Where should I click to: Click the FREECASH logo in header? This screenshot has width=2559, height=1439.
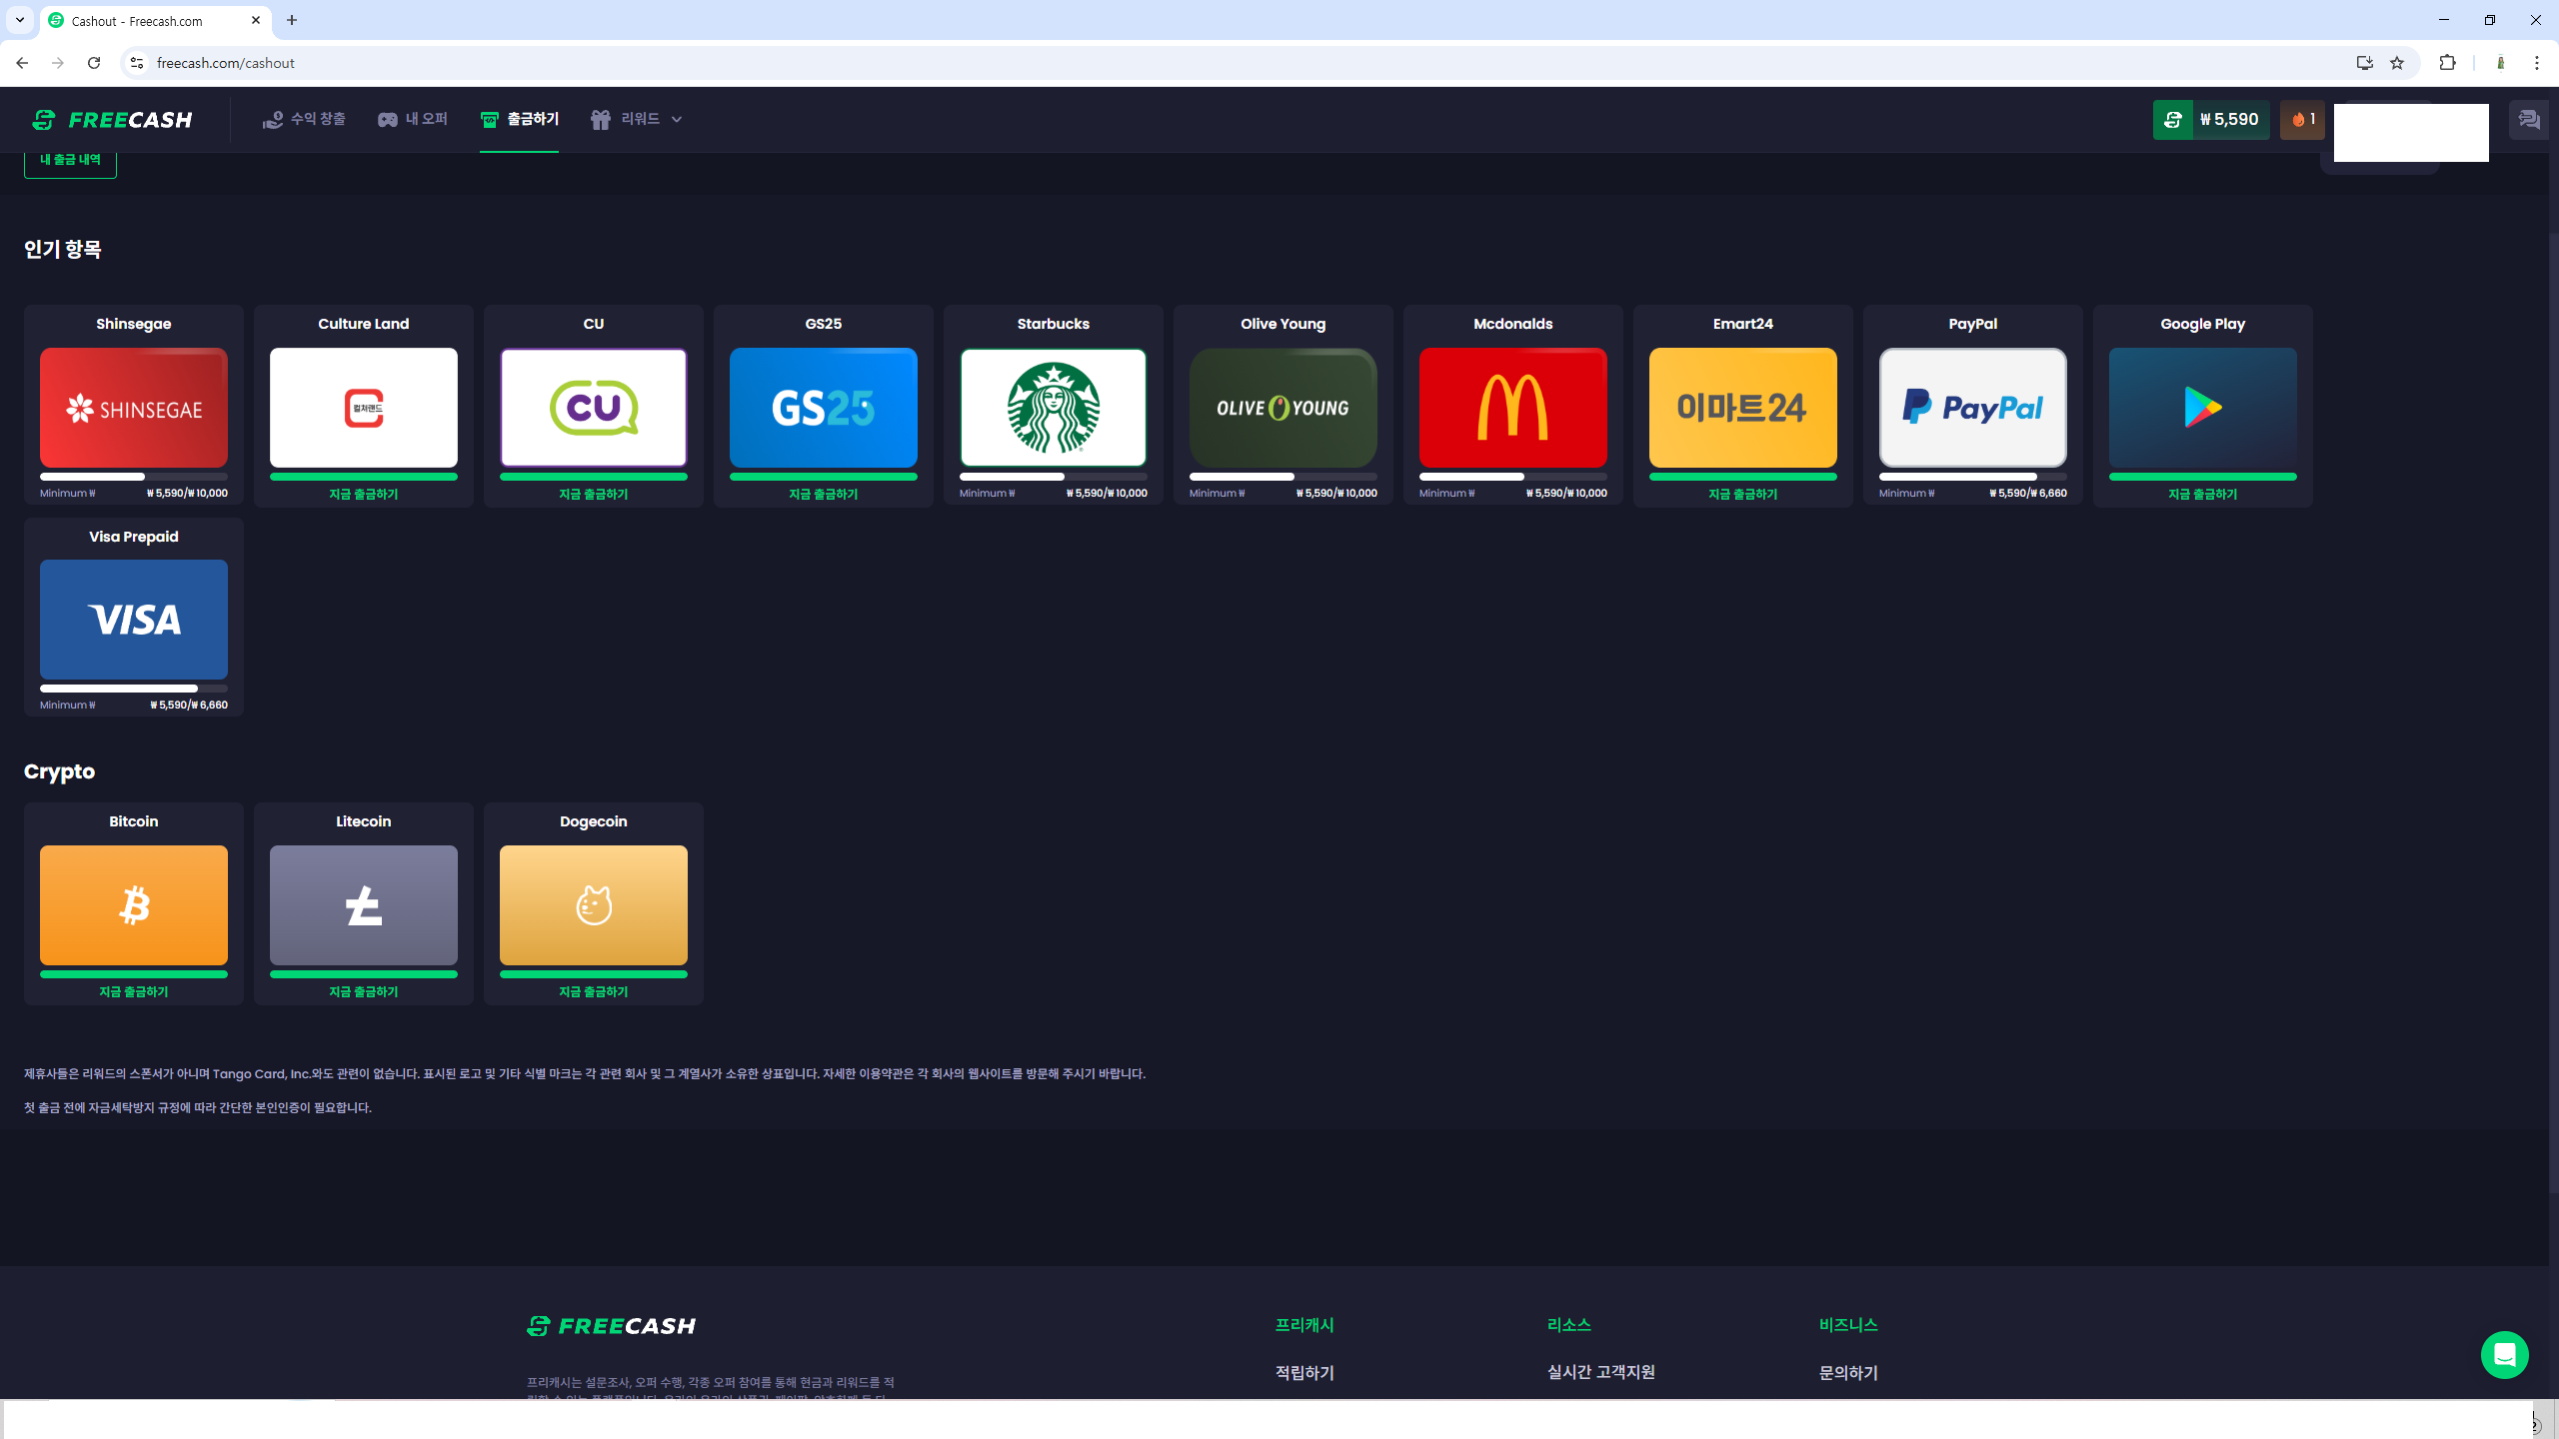coord(112,120)
